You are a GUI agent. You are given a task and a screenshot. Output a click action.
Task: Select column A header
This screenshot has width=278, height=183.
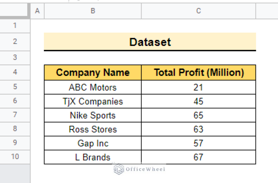(x=37, y=11)
